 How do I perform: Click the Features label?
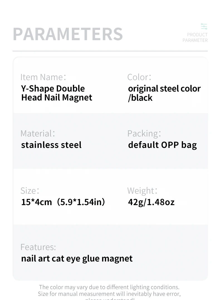coord(38,247)
